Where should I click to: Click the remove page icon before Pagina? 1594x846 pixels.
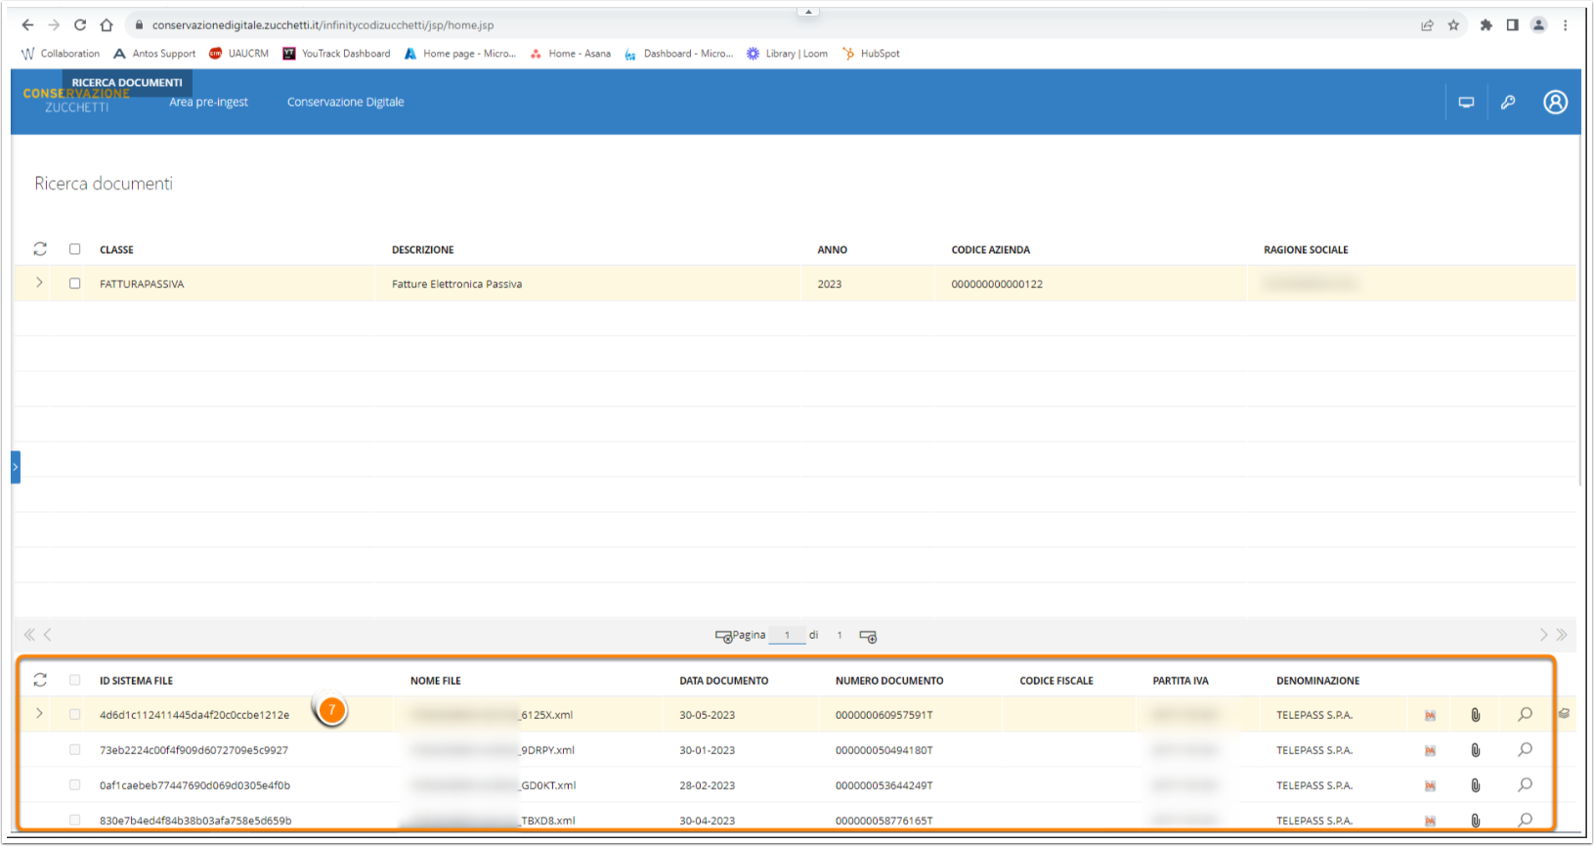click(x=723, y=636)
